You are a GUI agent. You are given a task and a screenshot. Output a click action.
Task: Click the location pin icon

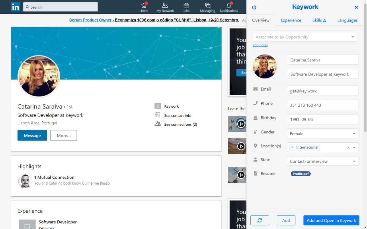tap(255, 146)
